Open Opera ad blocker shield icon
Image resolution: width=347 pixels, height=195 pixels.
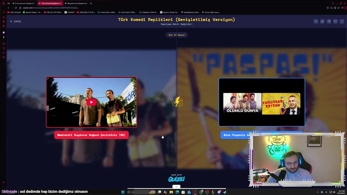tap(335, 8)
